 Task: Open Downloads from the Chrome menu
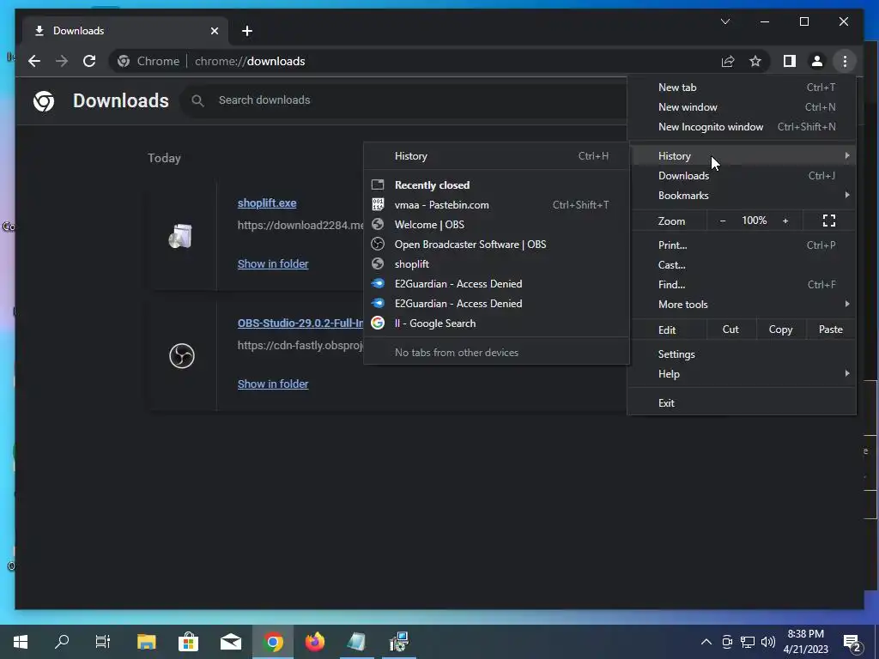pos(742,175)
